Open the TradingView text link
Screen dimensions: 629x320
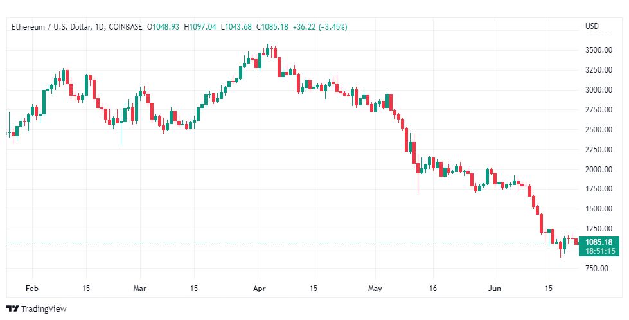[44, 309]
